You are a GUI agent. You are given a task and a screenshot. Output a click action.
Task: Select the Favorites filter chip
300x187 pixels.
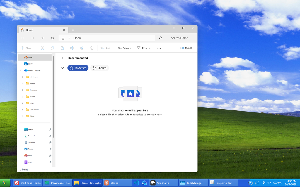[x=78, y=68]
